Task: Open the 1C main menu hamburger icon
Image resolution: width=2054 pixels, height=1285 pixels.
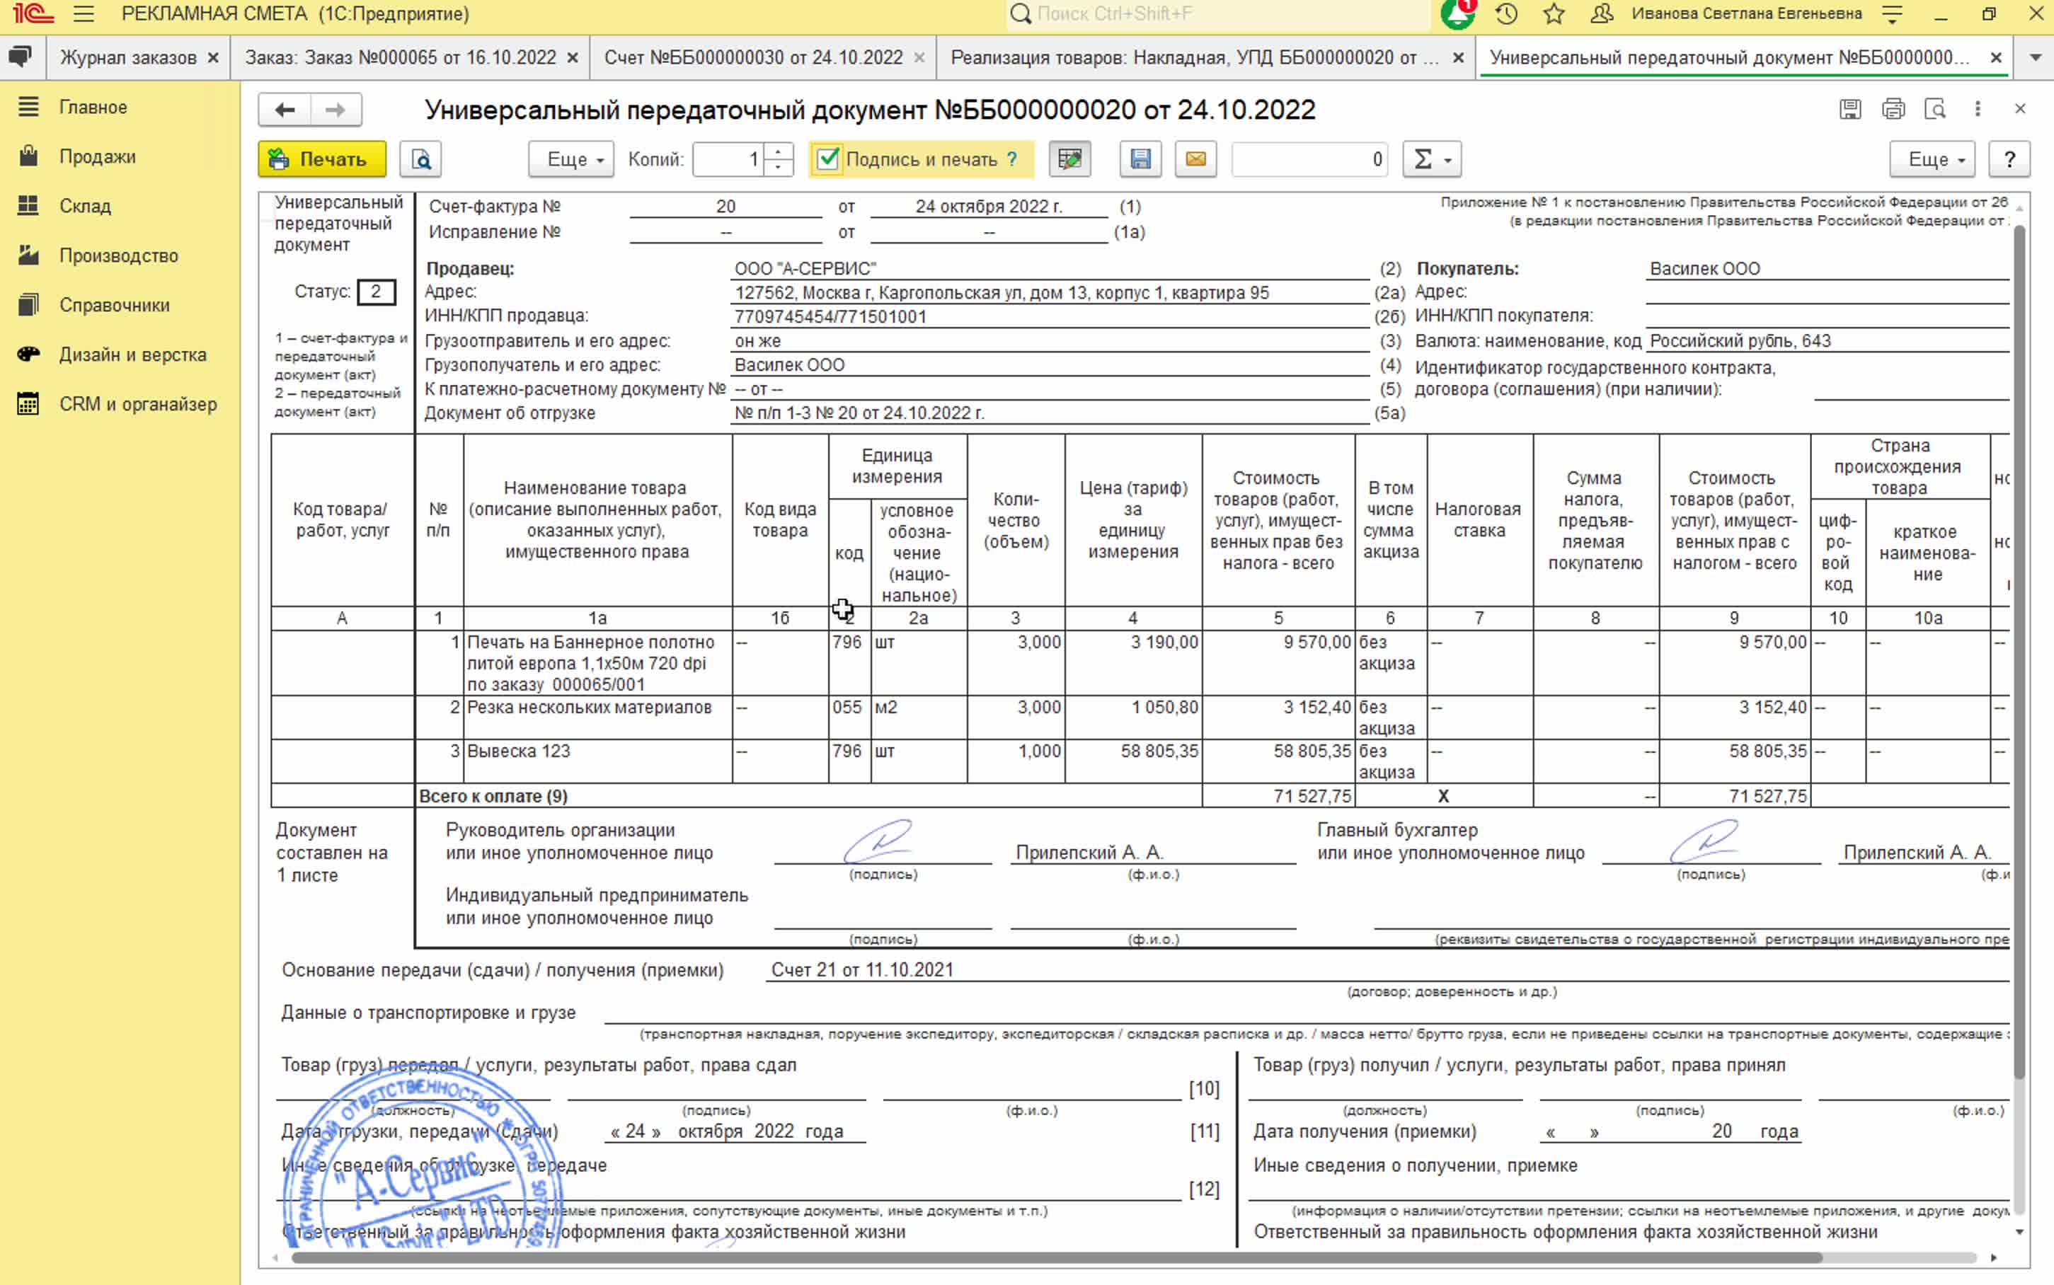Action: (x=84, y=13)
